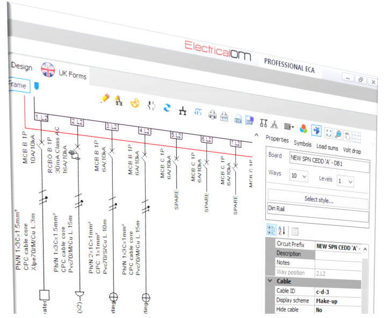Screen dimensions: 384x318
Task: Click the first printer icon
Action: pyautogui.click(x=212, y=114)
